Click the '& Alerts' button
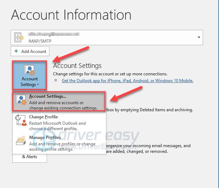The height and width of the screenshot is (188, 219). pyautogui.click(x=30, y=156)
